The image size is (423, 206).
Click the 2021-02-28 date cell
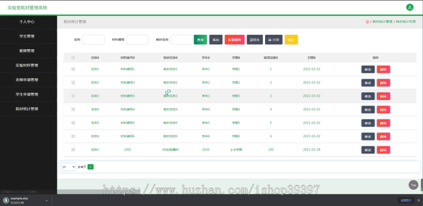click(x=312, y=150)
